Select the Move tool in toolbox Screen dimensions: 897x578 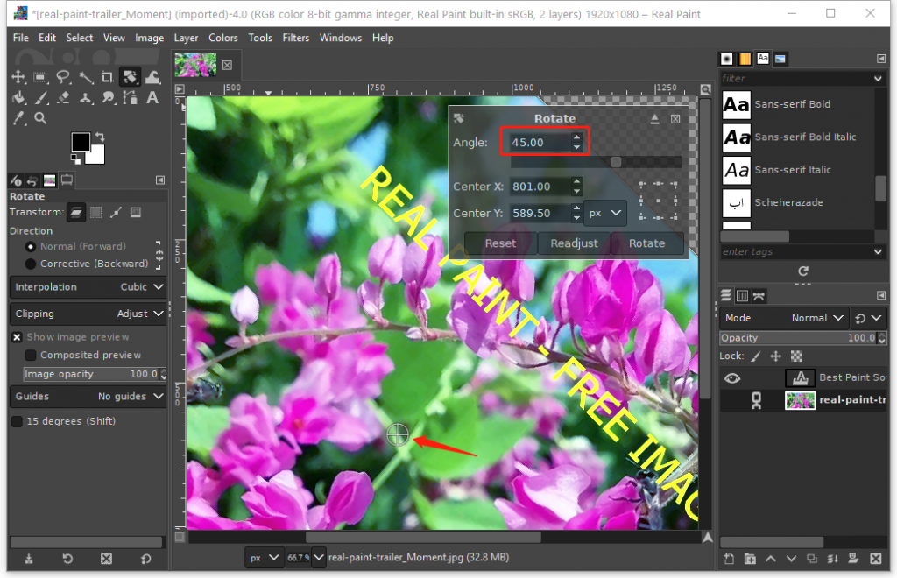18,77
